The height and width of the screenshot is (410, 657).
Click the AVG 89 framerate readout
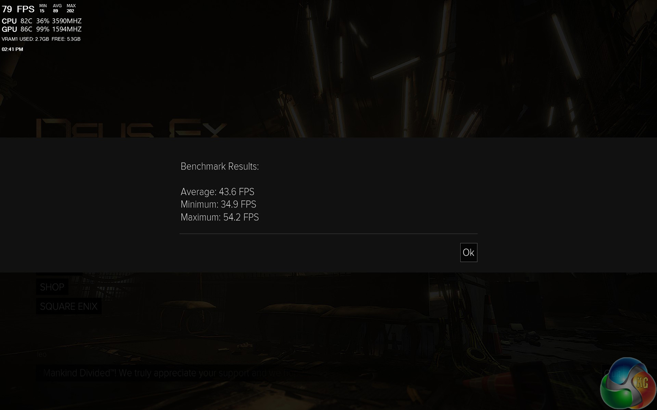tap(57, 8)
